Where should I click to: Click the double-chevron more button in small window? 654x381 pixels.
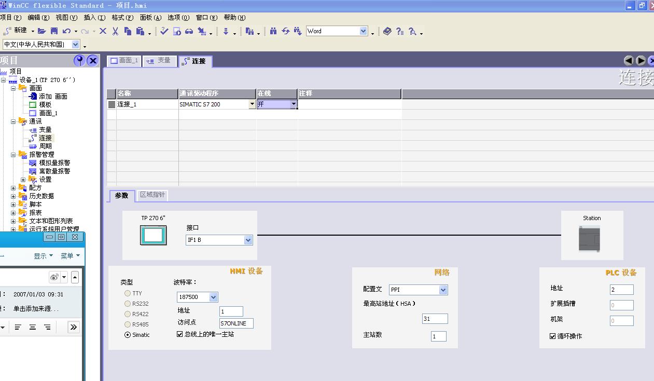(74, 327)
